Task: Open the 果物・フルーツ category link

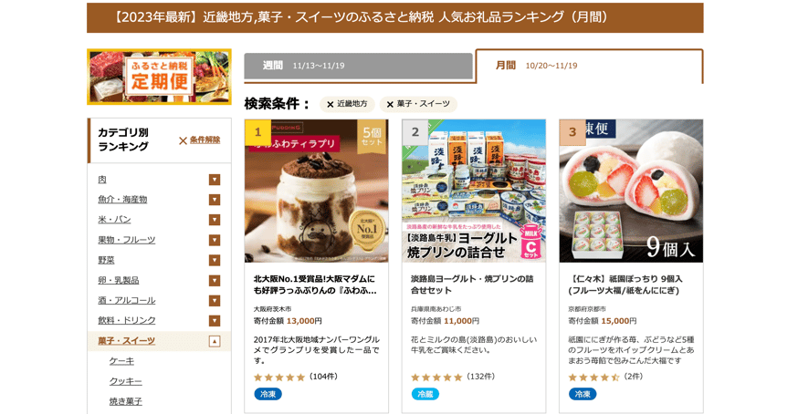Action: click(127, 240)
